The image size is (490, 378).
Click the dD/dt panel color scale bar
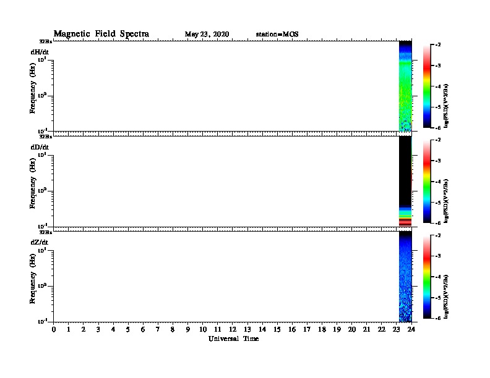click(427, 181)
